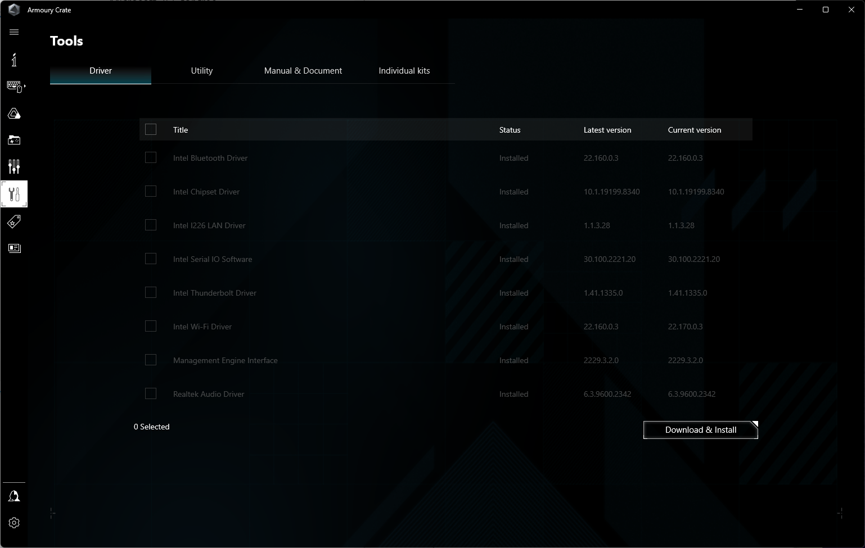Image resolution: width=865 pixels, height=548 pixels.
Task: Close the Armoury Crate window
Action: (852, 10)
